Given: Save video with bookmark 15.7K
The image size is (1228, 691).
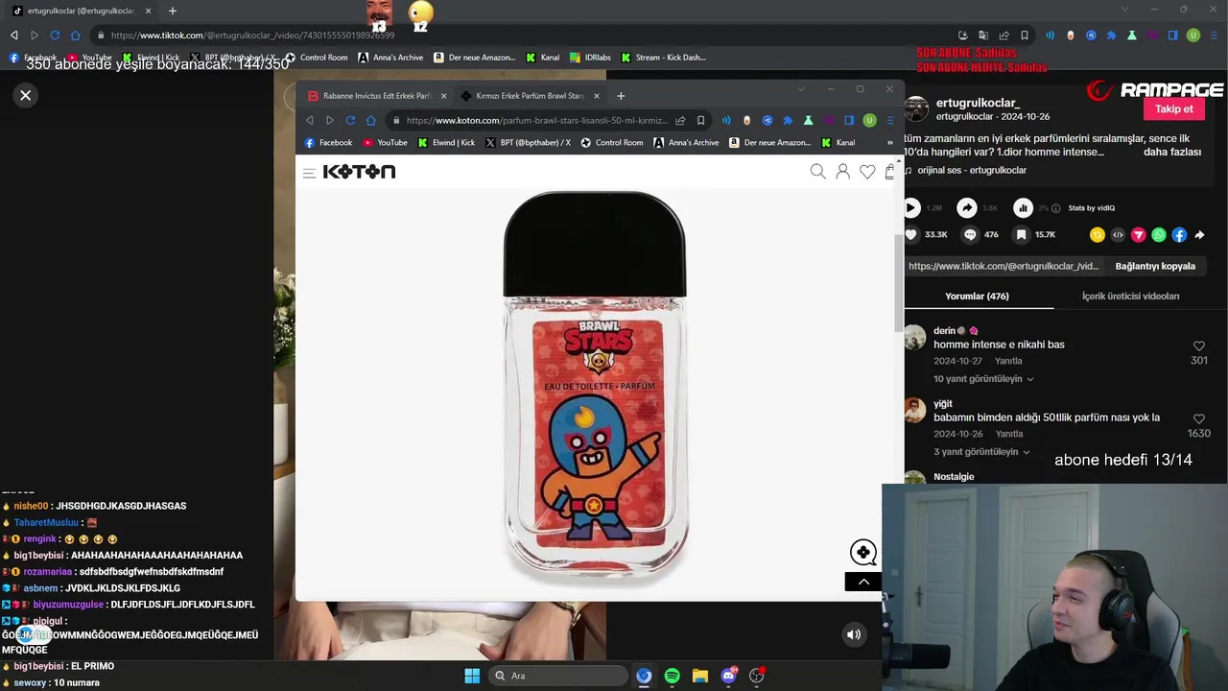Looking at the screenshot, I should (1022, 234).
